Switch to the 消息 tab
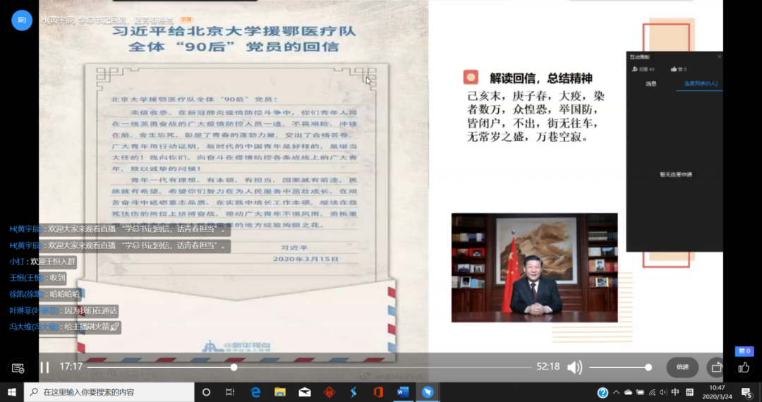This screenshot has width=762, height=402. (x=651, y=84)
